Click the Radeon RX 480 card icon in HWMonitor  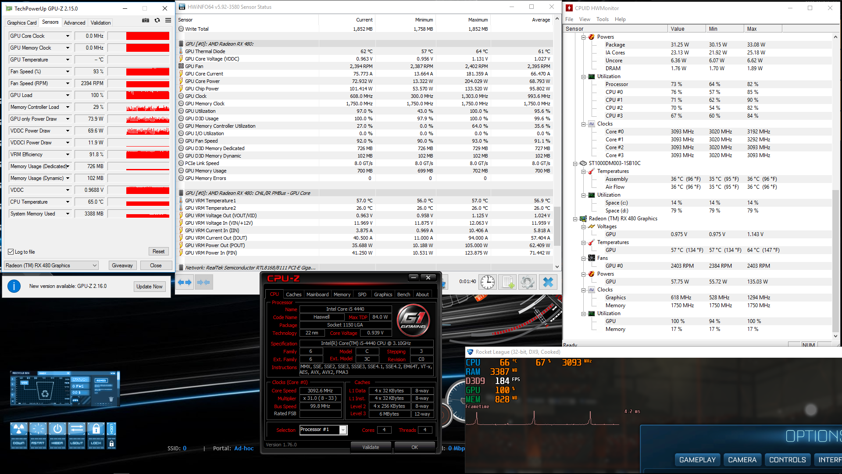point(583,219)
